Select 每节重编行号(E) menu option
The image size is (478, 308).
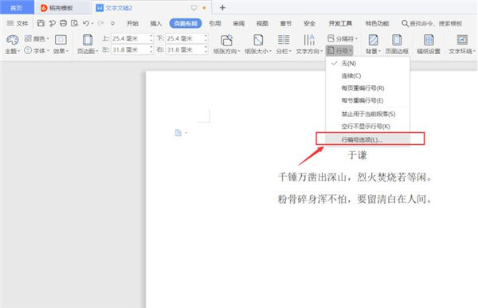coord(367,100)
